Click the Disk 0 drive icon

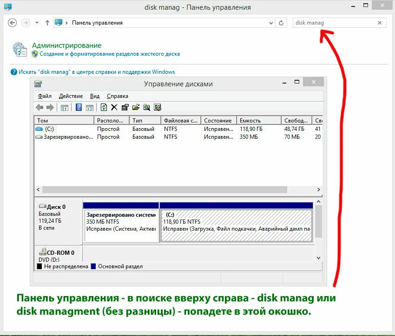tap(43, 206)
